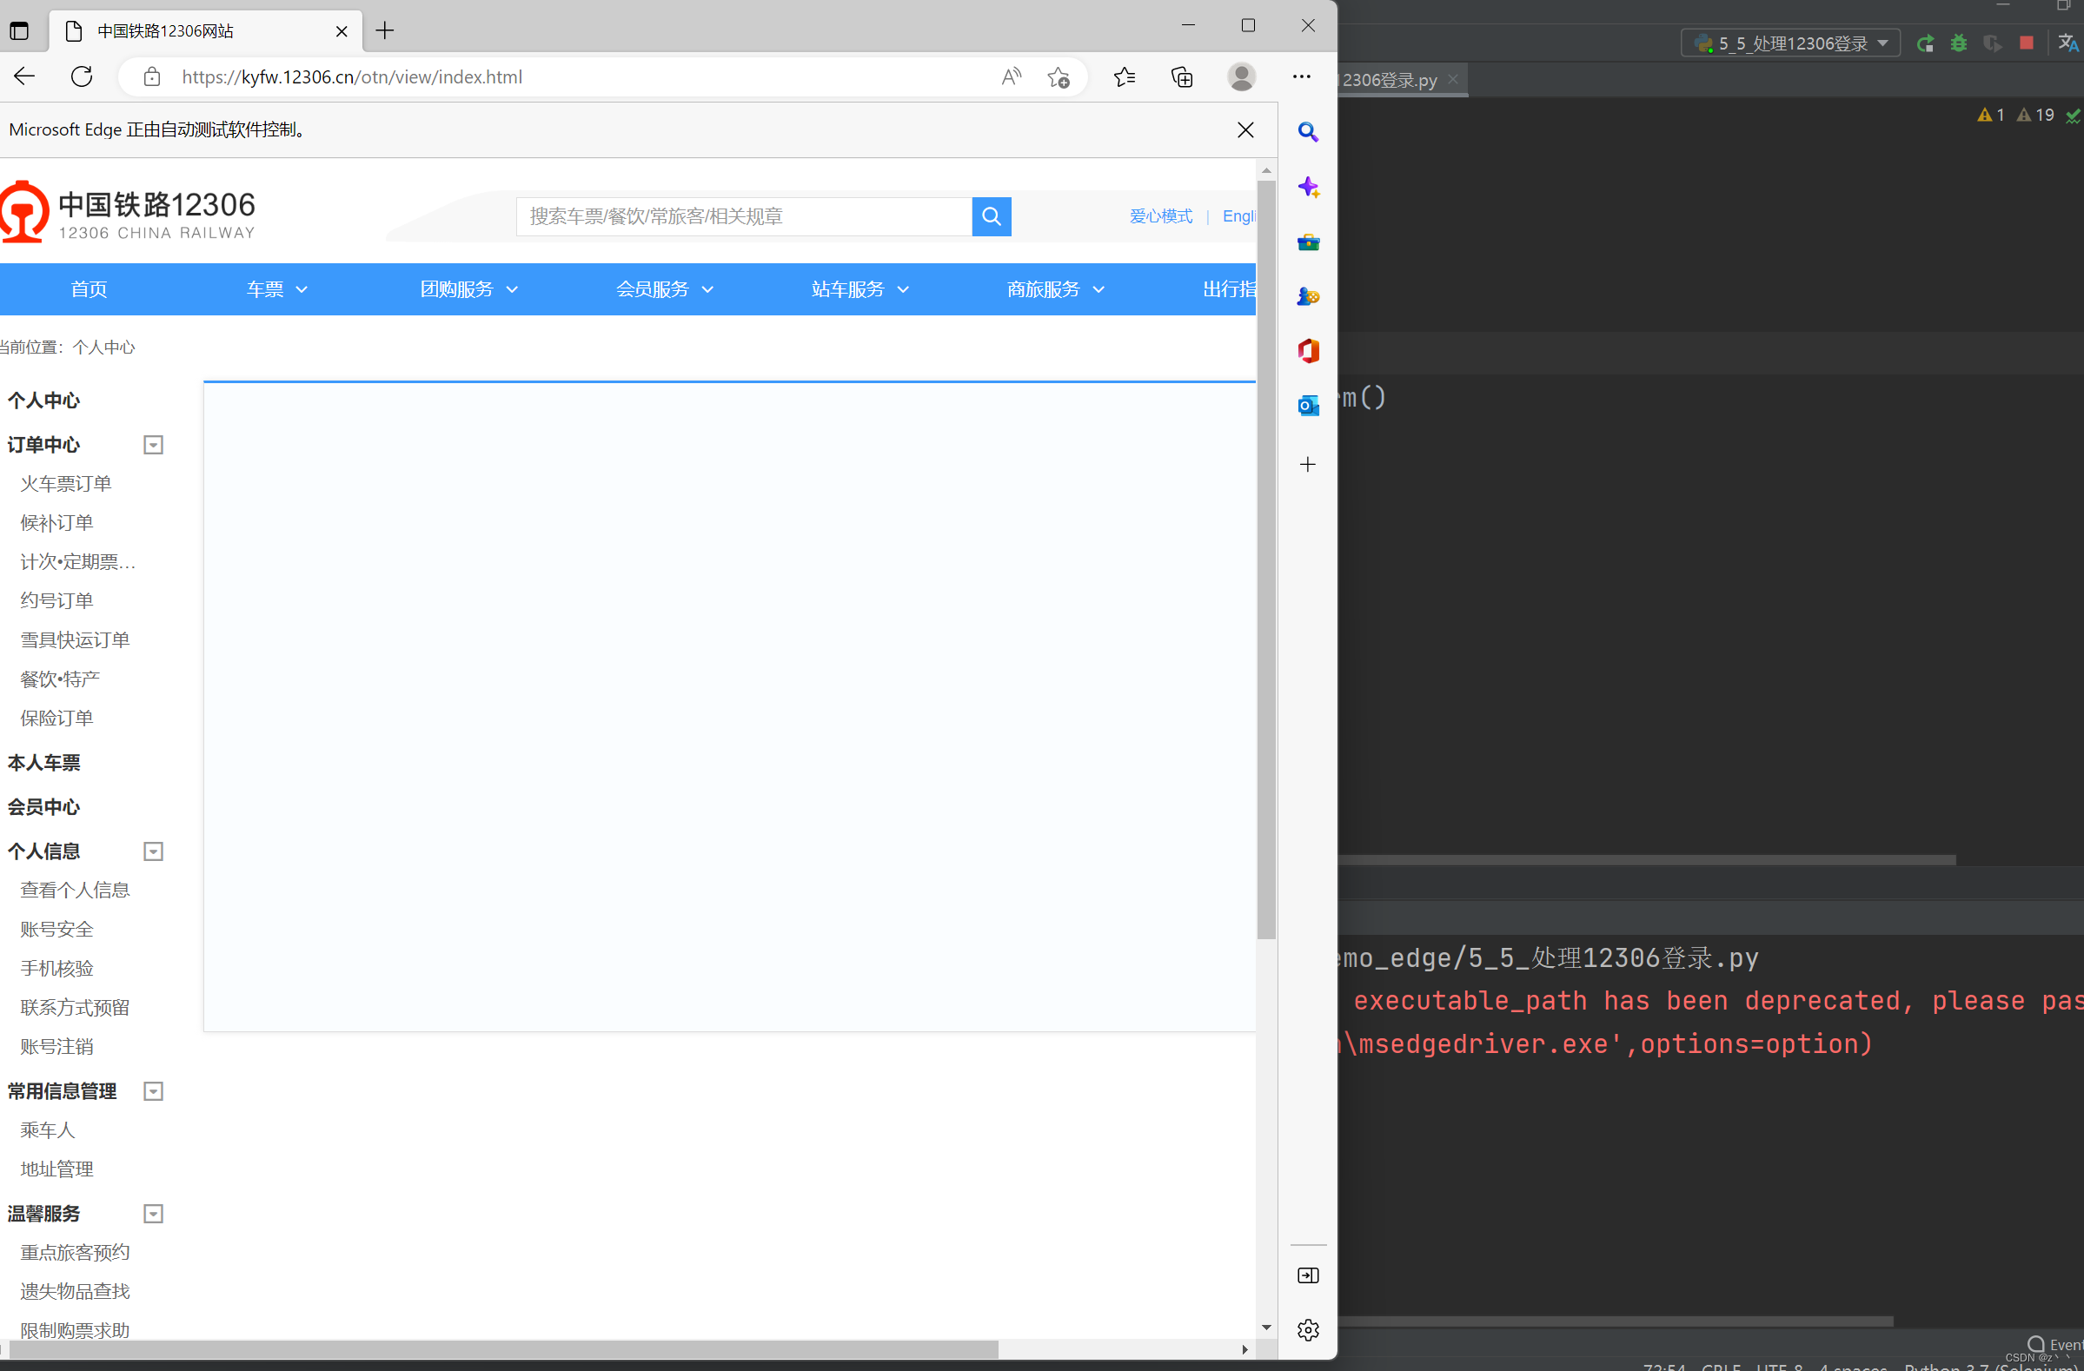Open 乘车人 link
The width and height of the screenshot is (2084, 1371).
(x=48, y=1131)
